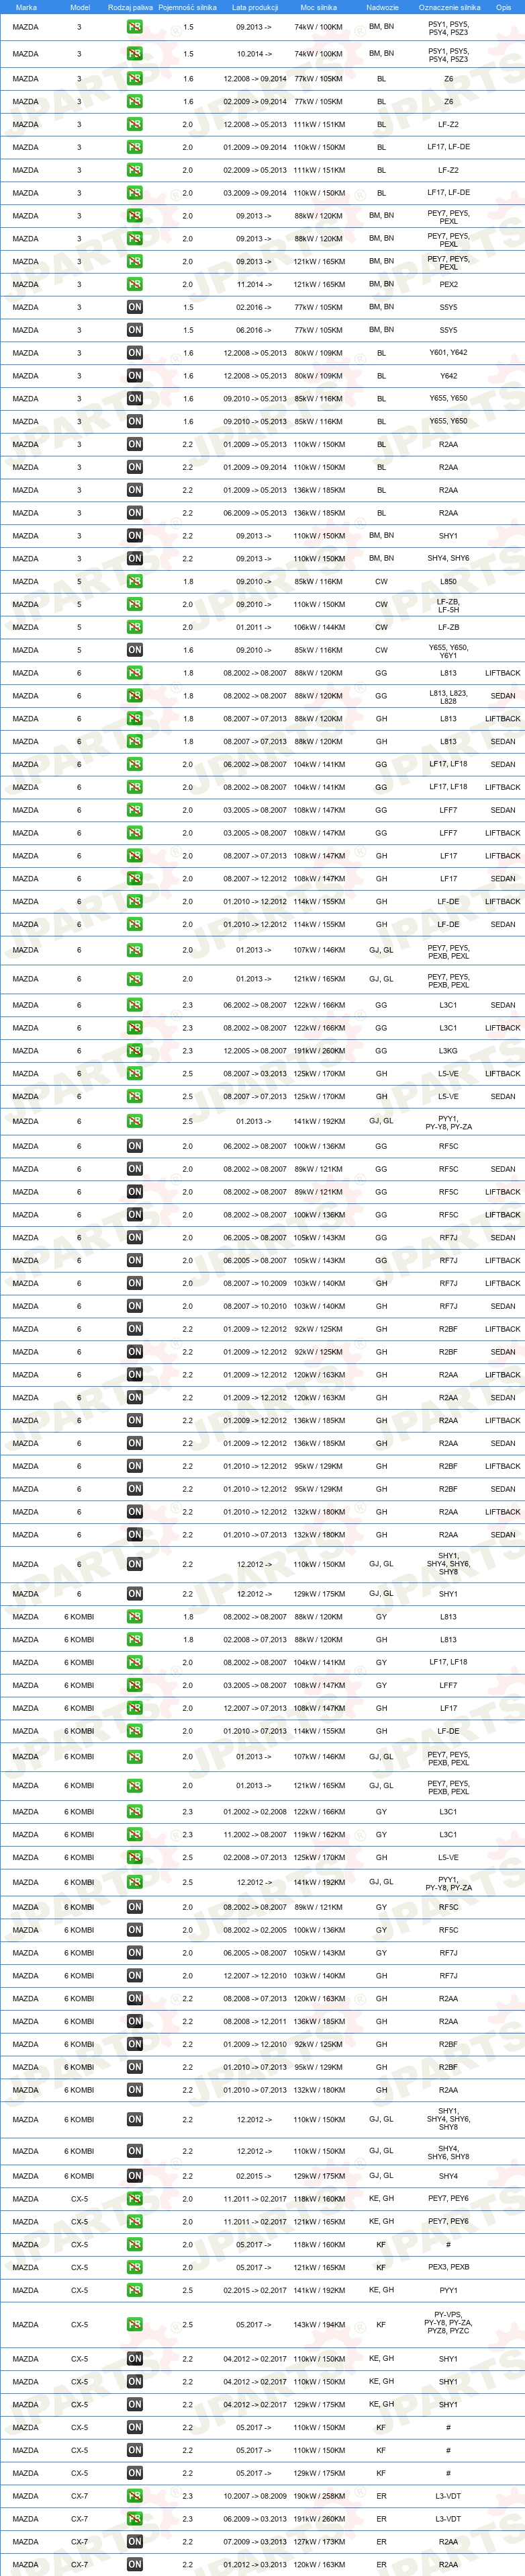Click the ON icon in the 08.2002 -> 02.2005 row
The height and width of the screenshot is (2576, 525).
coord(135,1930)
